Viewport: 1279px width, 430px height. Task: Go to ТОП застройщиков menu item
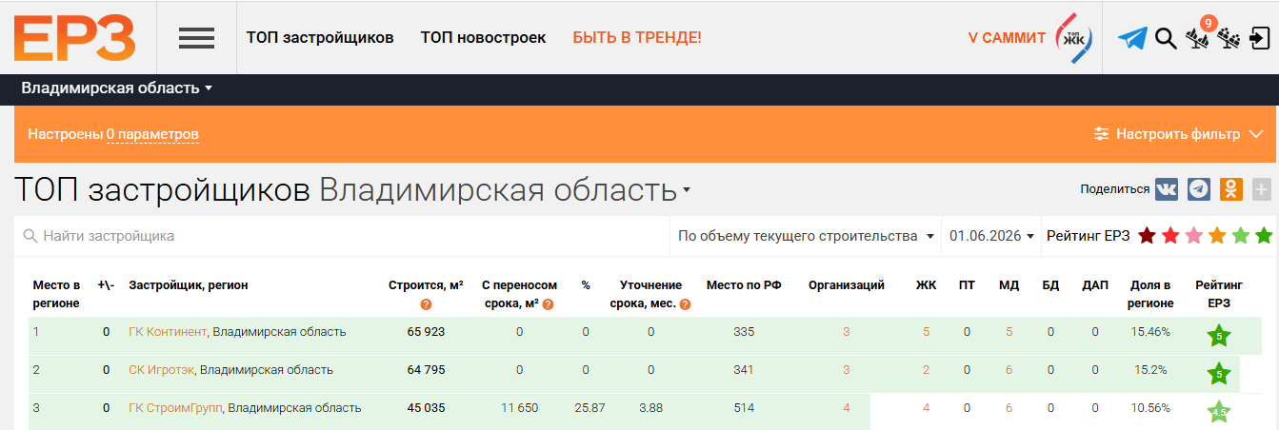[320, 38]
